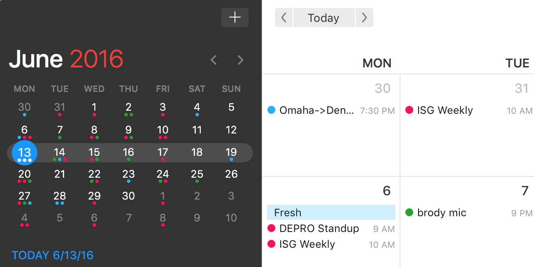Navigate forward with arrow right of Today
Viewport: 534px width, 267px height.
pos(364,18)
